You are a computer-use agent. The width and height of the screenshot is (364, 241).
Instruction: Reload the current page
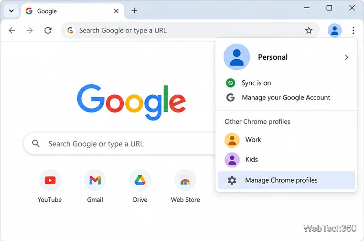[x=48, y=30]
